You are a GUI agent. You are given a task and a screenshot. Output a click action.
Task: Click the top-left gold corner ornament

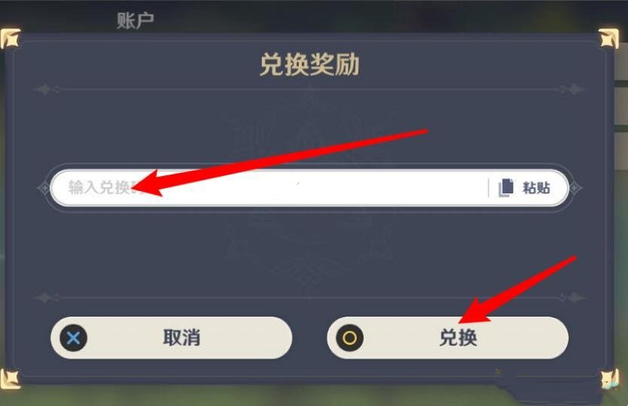coord(10,38)
